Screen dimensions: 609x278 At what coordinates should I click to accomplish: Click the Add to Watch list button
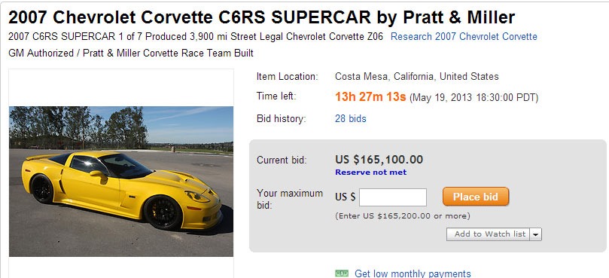[489, 234]
